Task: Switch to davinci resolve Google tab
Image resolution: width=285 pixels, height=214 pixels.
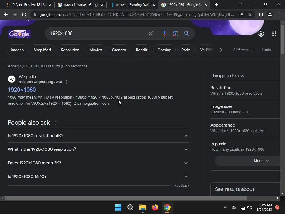Action: click(81, 5)
